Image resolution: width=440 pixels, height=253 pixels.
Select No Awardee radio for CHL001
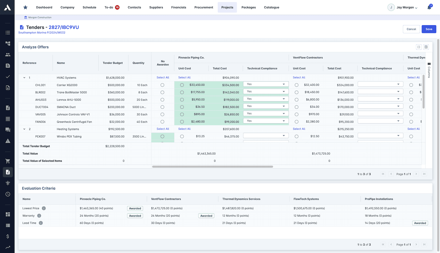(x=162, y=85)
